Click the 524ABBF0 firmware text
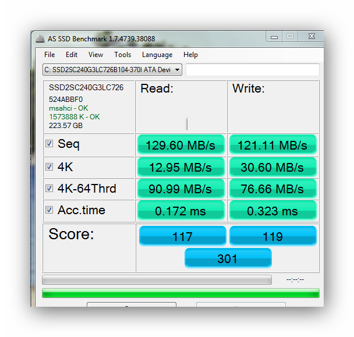Viewport: 354px width, 337px height. (66, 100)
